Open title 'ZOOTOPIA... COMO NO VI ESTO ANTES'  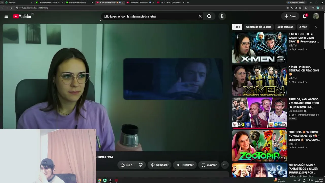304,136
